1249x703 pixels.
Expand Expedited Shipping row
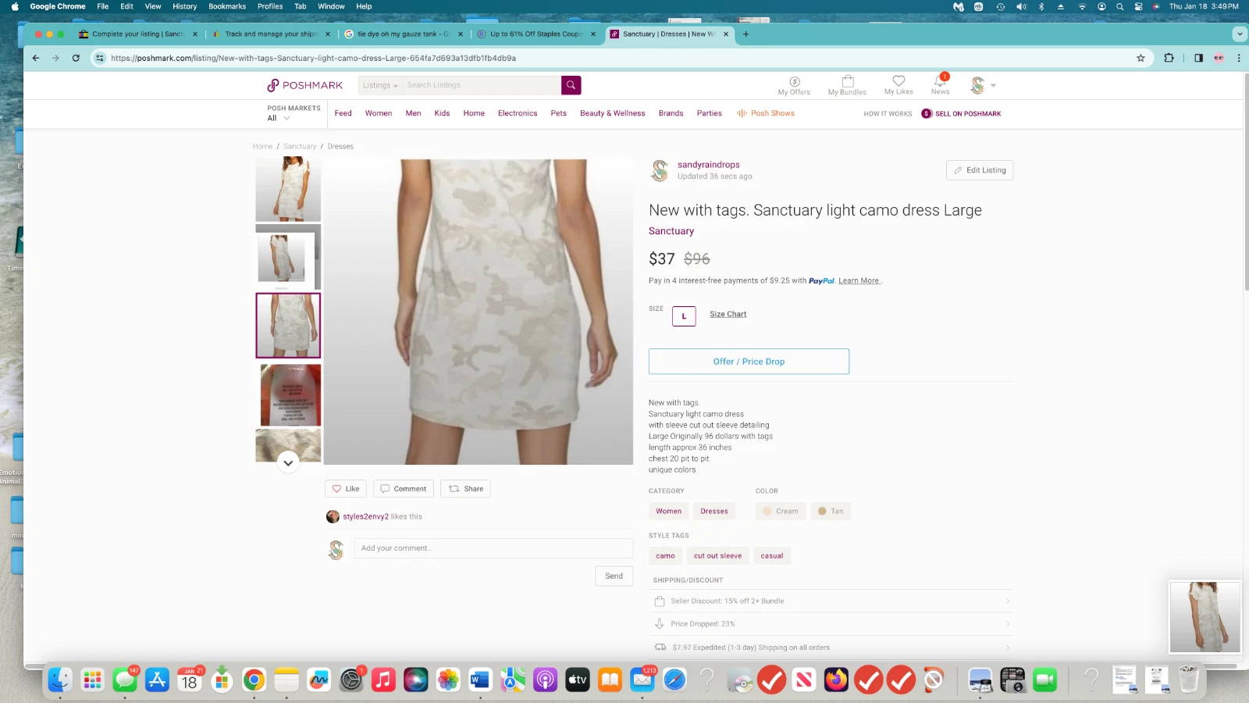831,648
